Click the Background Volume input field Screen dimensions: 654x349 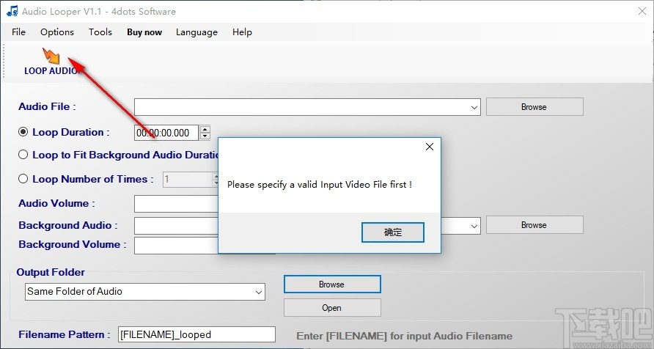point(176,246)
